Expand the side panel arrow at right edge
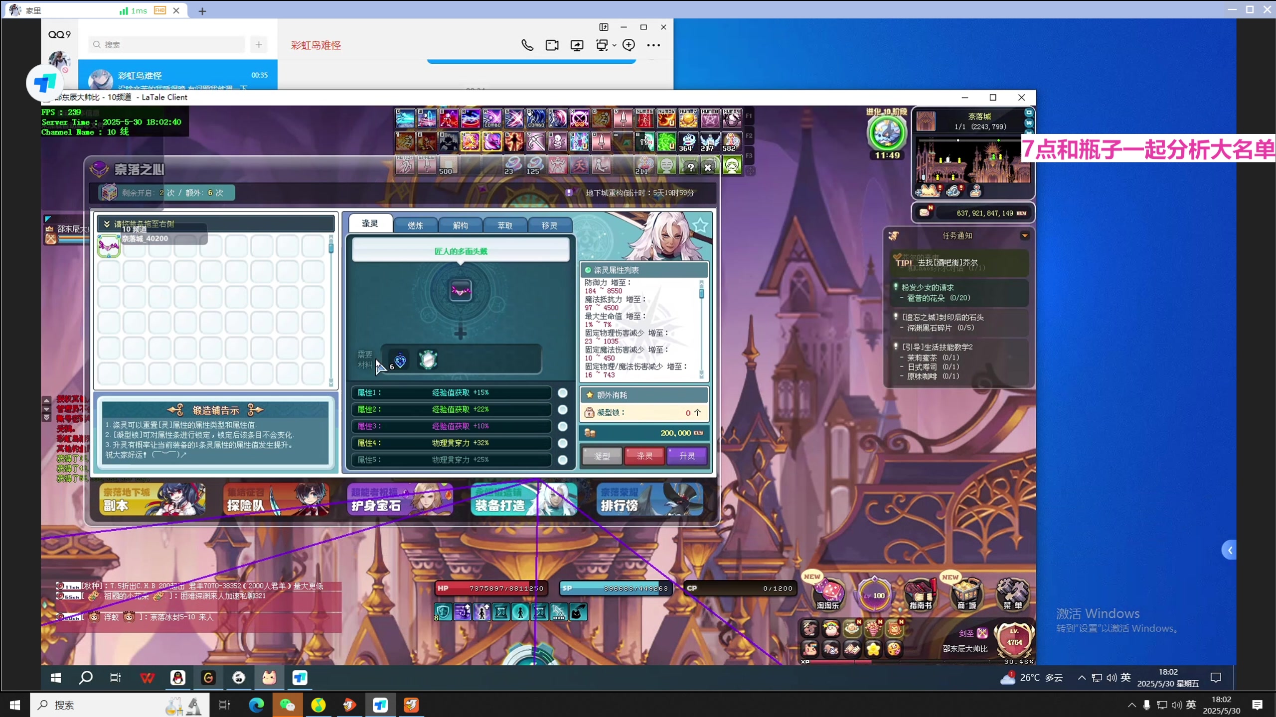Image resolution: width=1276 pixels, height=717 pixels. pyautogui.click(x=1230, y=550)
